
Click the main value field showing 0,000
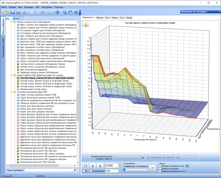pos(111,166)
